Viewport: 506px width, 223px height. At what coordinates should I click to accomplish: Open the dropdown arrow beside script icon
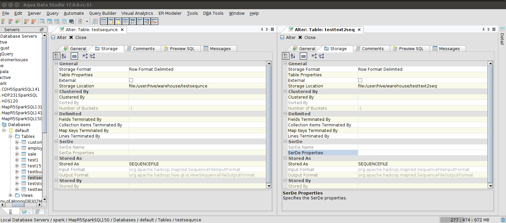point(87,21)
